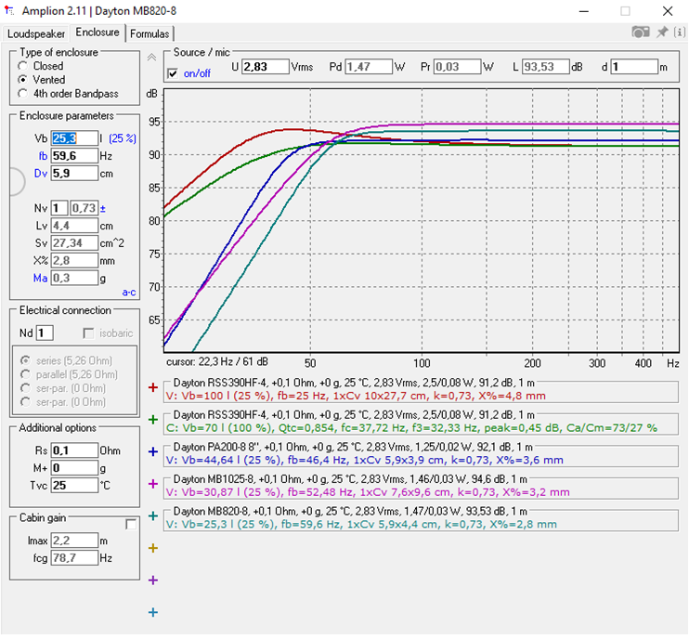Click the lmax cabin length field
689x639 pixels.
[x=74, y=541]
